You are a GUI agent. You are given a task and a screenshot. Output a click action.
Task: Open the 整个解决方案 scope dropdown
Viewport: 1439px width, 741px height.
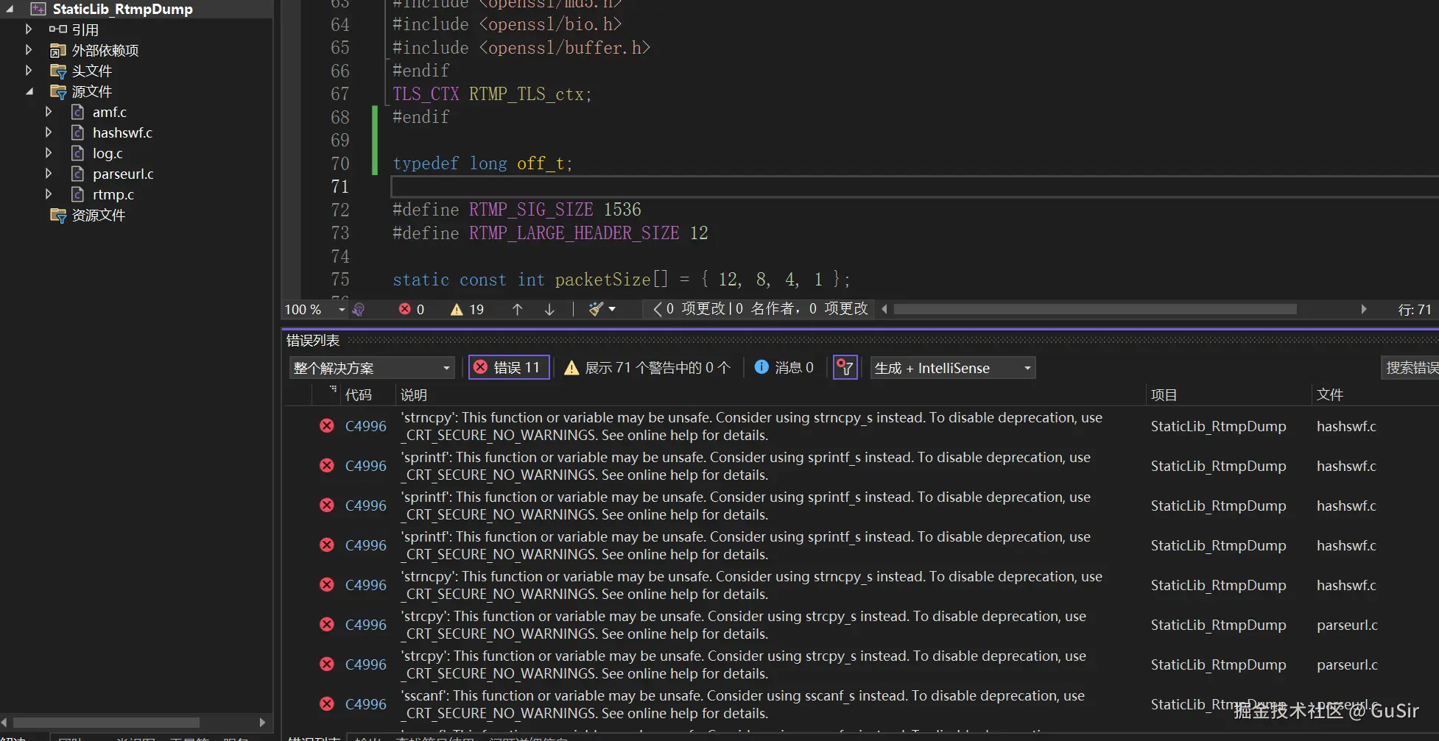[x=372, y=368]
